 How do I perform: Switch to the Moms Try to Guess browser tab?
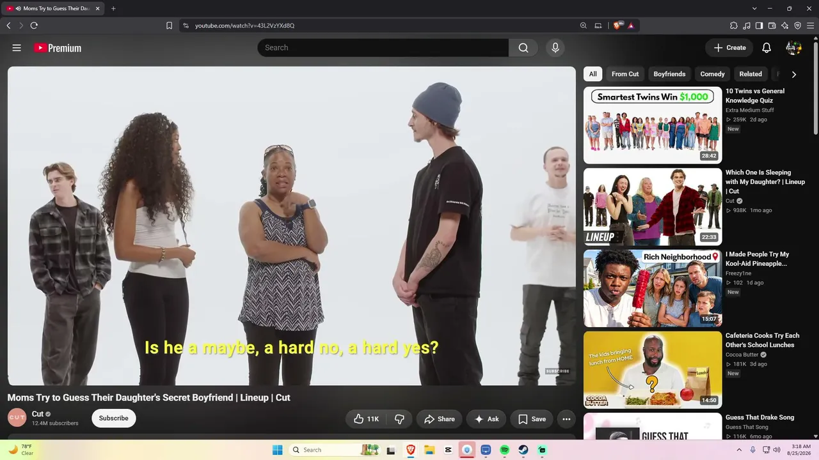tap(54, 8)
